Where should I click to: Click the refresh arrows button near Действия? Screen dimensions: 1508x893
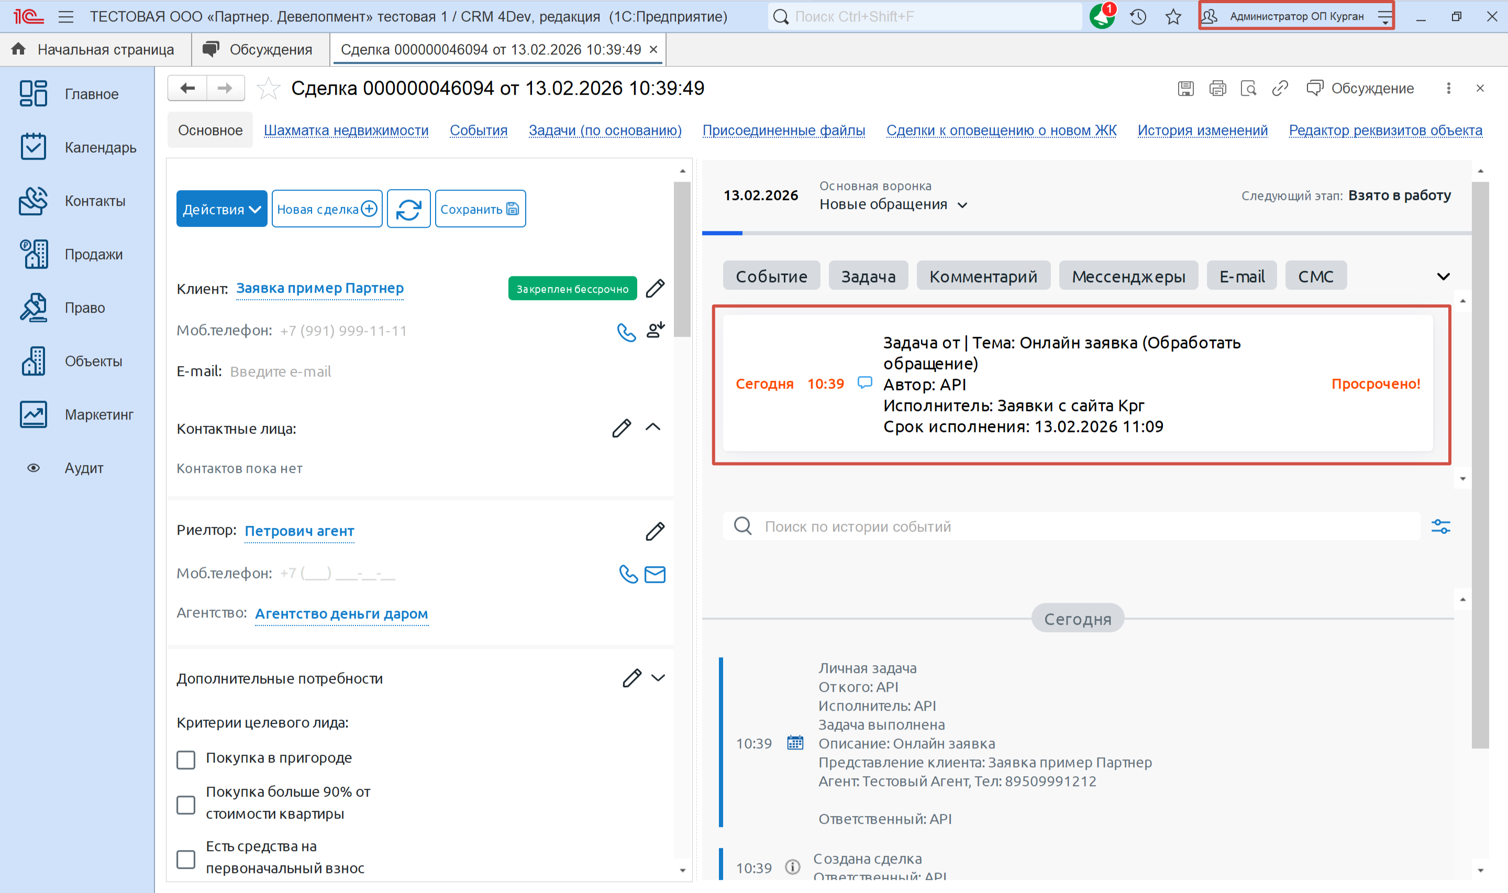(408, 209)
